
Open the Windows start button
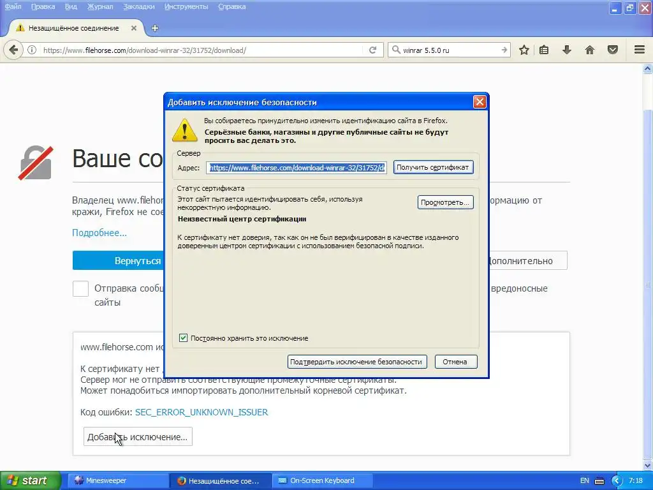pyautogui.click(x=31, y=480)
